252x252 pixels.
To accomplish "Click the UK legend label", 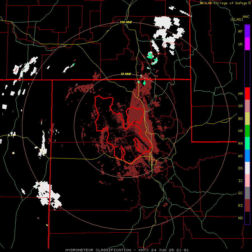I will [x=241, y=44].
